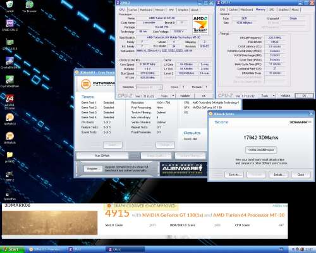Open the processor Selection combo box
316x253 pixels.
pos(149,87)
